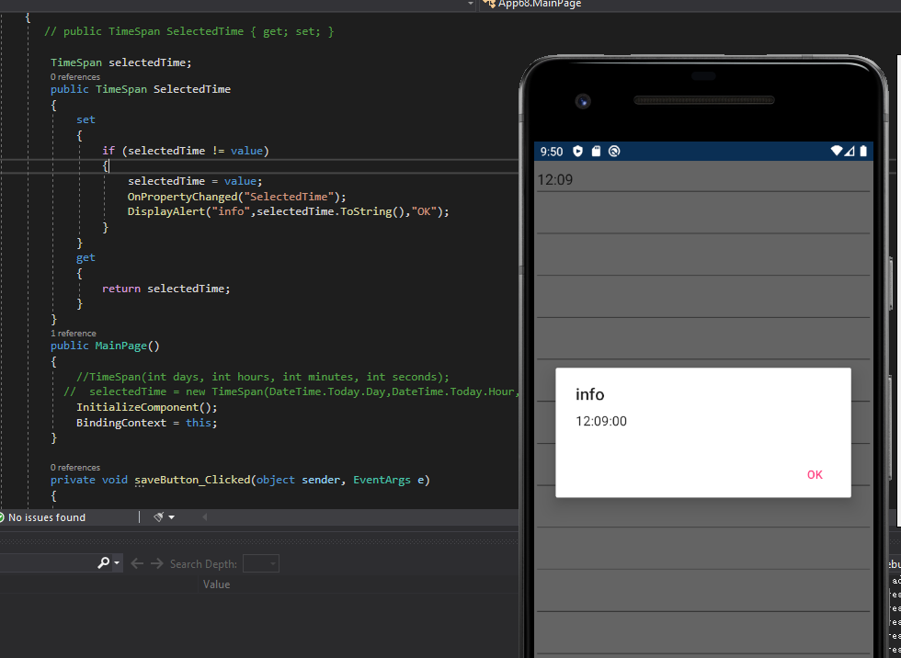Click the search magnifier icon

pos(103,563)
